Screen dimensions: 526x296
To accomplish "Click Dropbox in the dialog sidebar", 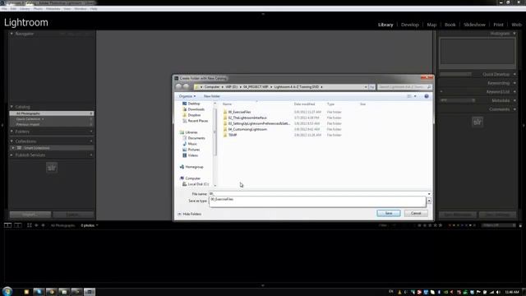I will pos(194,115).
